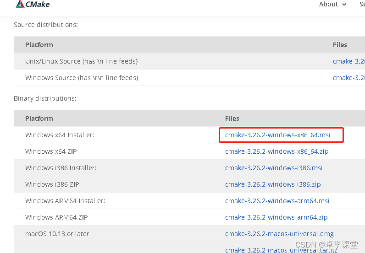Download cmake-3.26.2-windows-arm64.zip archive
The height and width of the screenshot is (253, 365).
point(277,217)
